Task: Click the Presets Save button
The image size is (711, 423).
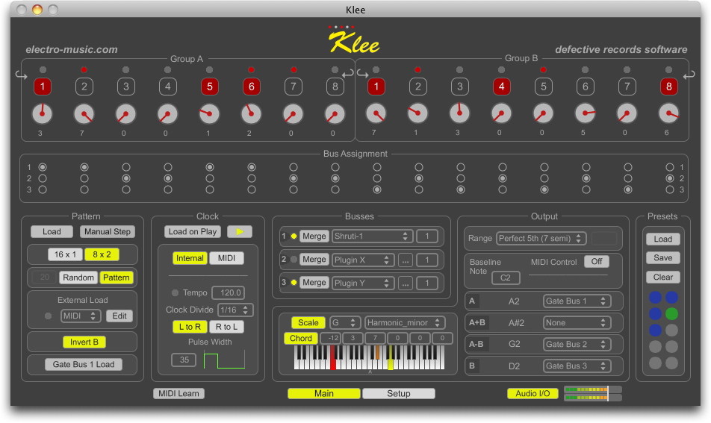Action: tap(662, 257)
